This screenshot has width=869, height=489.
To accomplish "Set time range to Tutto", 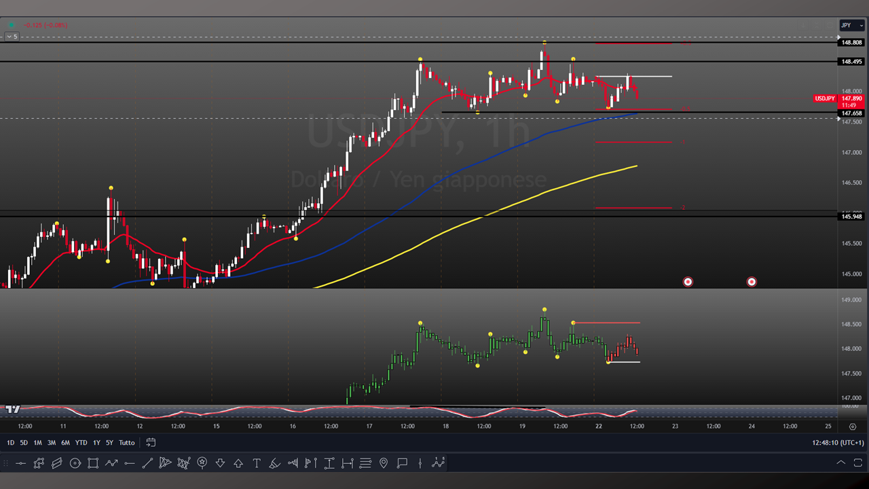I will coord(127,443).
